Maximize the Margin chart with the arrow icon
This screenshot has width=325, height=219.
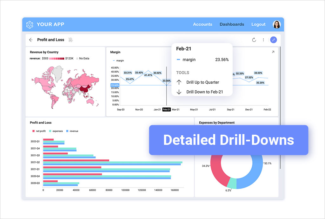[x=273, y=52]
